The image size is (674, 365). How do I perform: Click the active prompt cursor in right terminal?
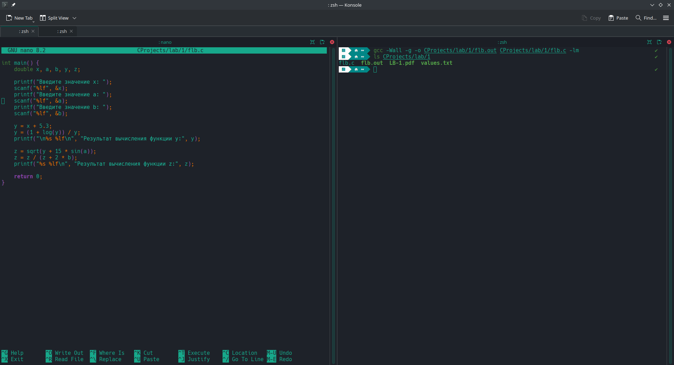point(375,69)
